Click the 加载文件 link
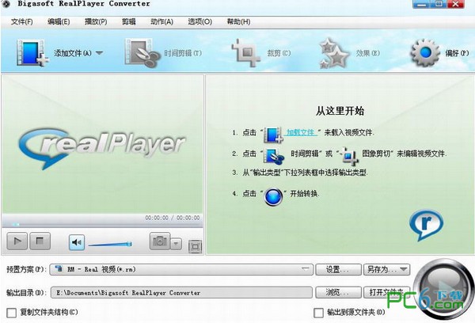This screenshot has width=475, height=323. pyautogui.click(x=302, y=132)
